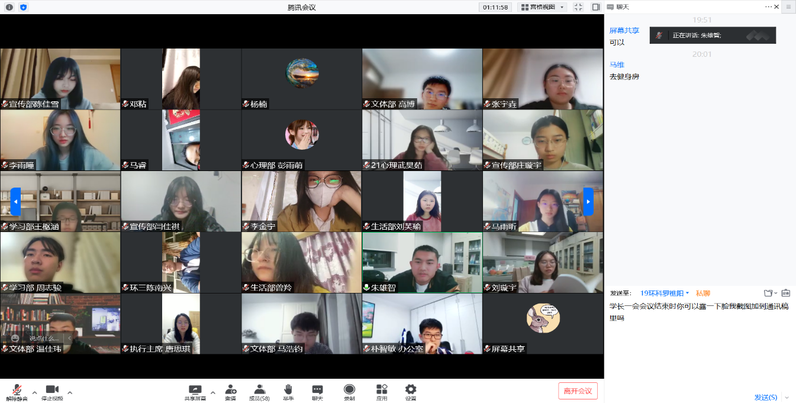Image resolution: width=796 pixels, height=403 pixels.
Task: Exit full-screen using collapse arrows icon
Action: 578,7
